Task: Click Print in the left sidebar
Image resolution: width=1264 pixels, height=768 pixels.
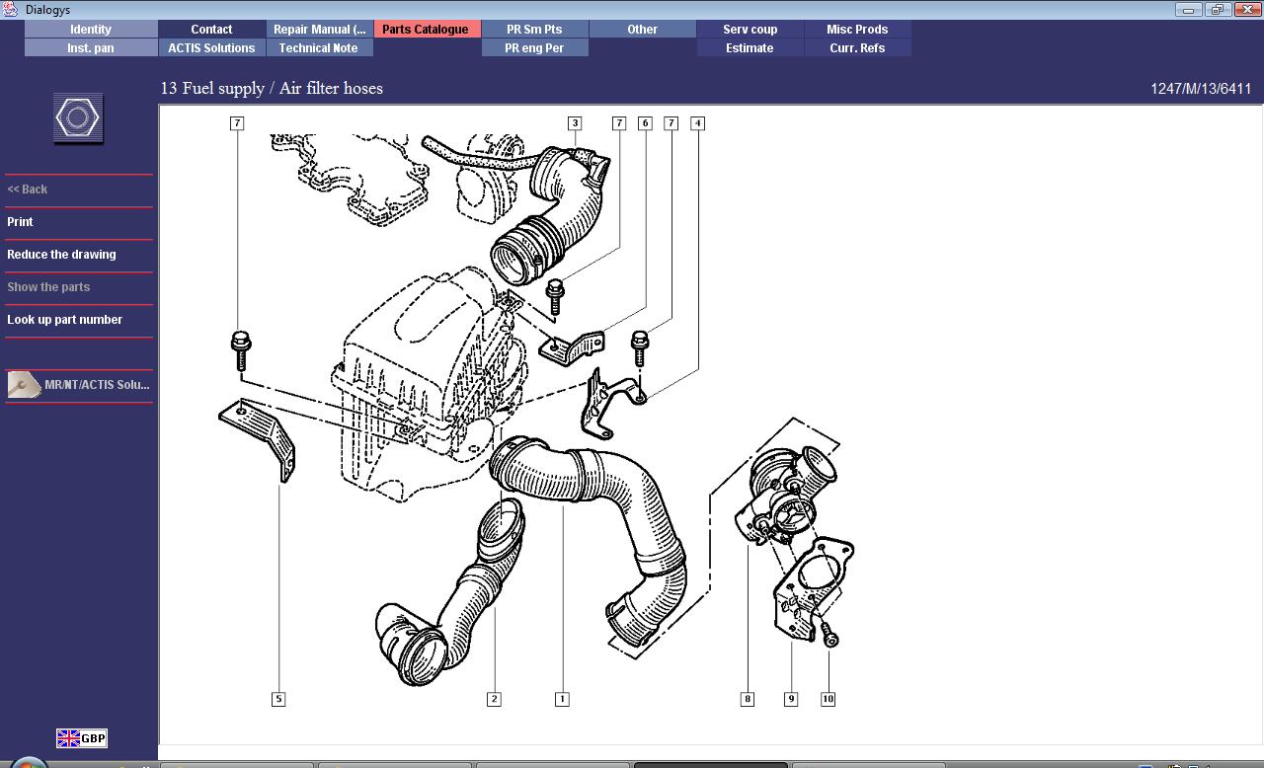Action: (20, 222)
